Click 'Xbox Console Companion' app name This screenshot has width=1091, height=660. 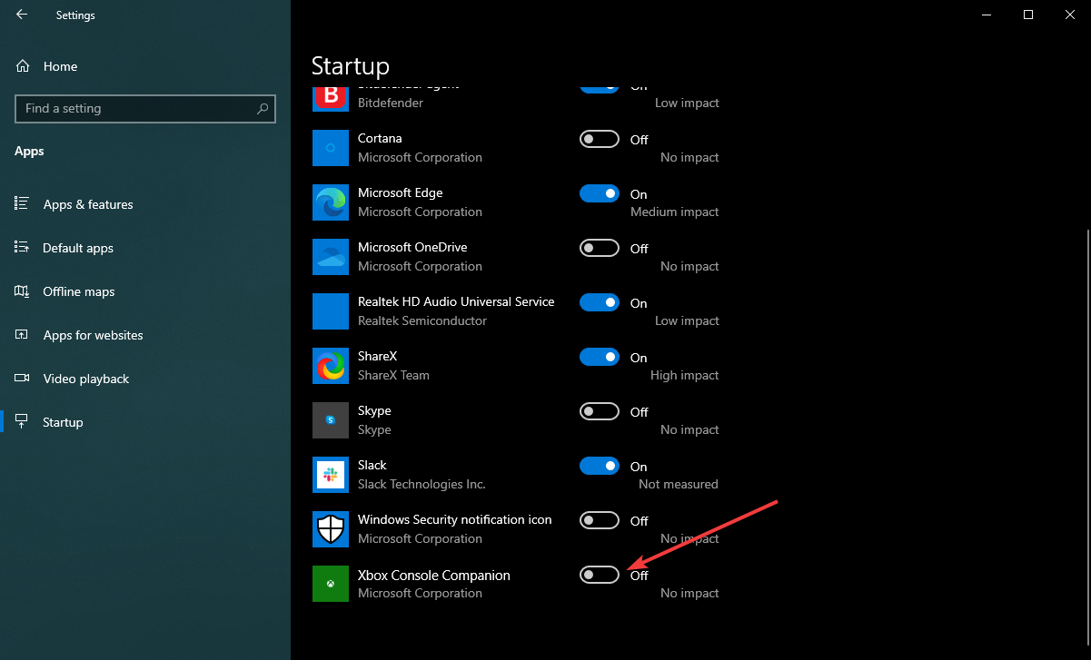coord(434,575)
